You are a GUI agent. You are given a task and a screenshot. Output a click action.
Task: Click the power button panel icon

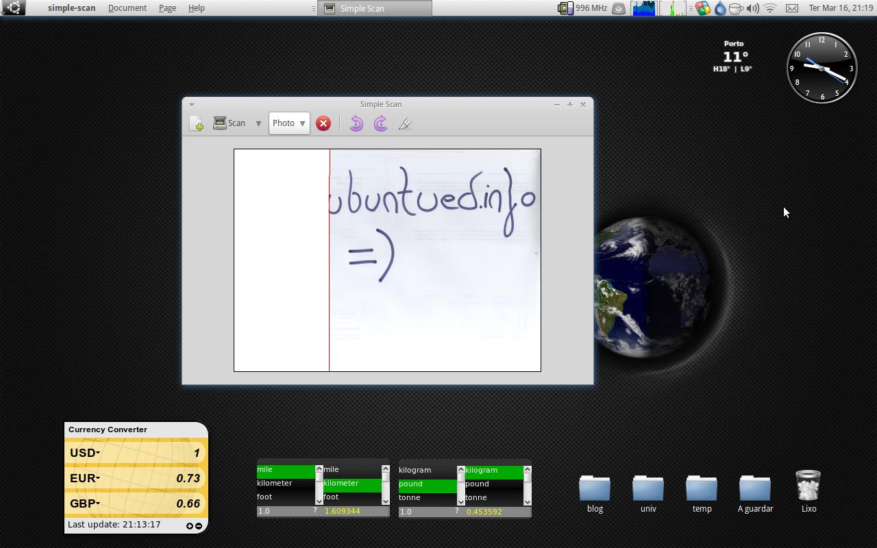pos(619,8)
